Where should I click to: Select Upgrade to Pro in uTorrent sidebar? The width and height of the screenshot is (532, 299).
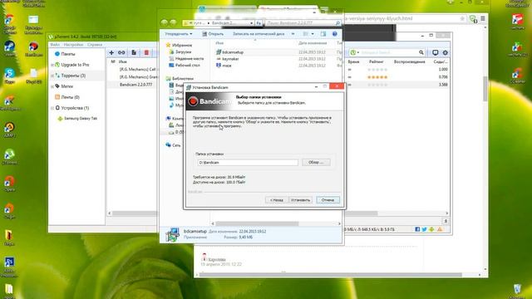(75, 65)
